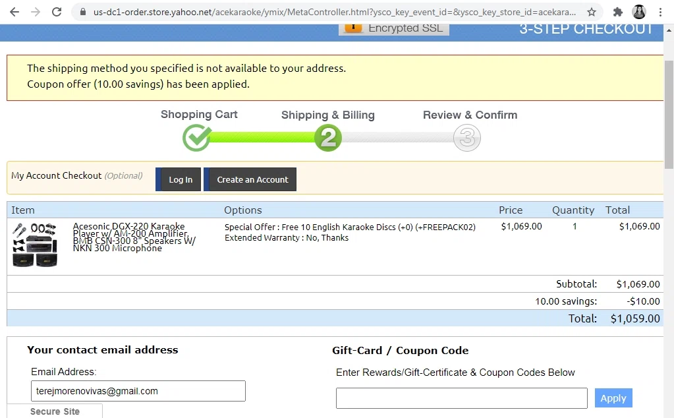
Task: Click the Review & Confirm step label
Action: (x=470, y=115)
